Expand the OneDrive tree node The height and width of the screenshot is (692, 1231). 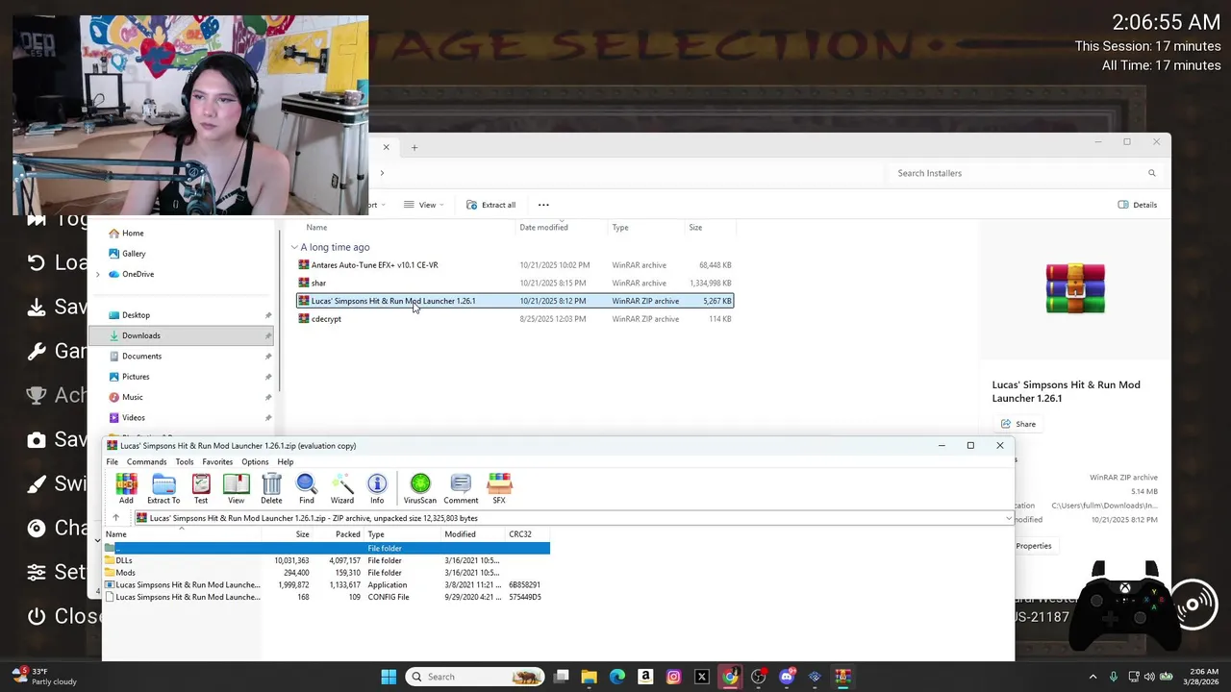coord(97,274)
